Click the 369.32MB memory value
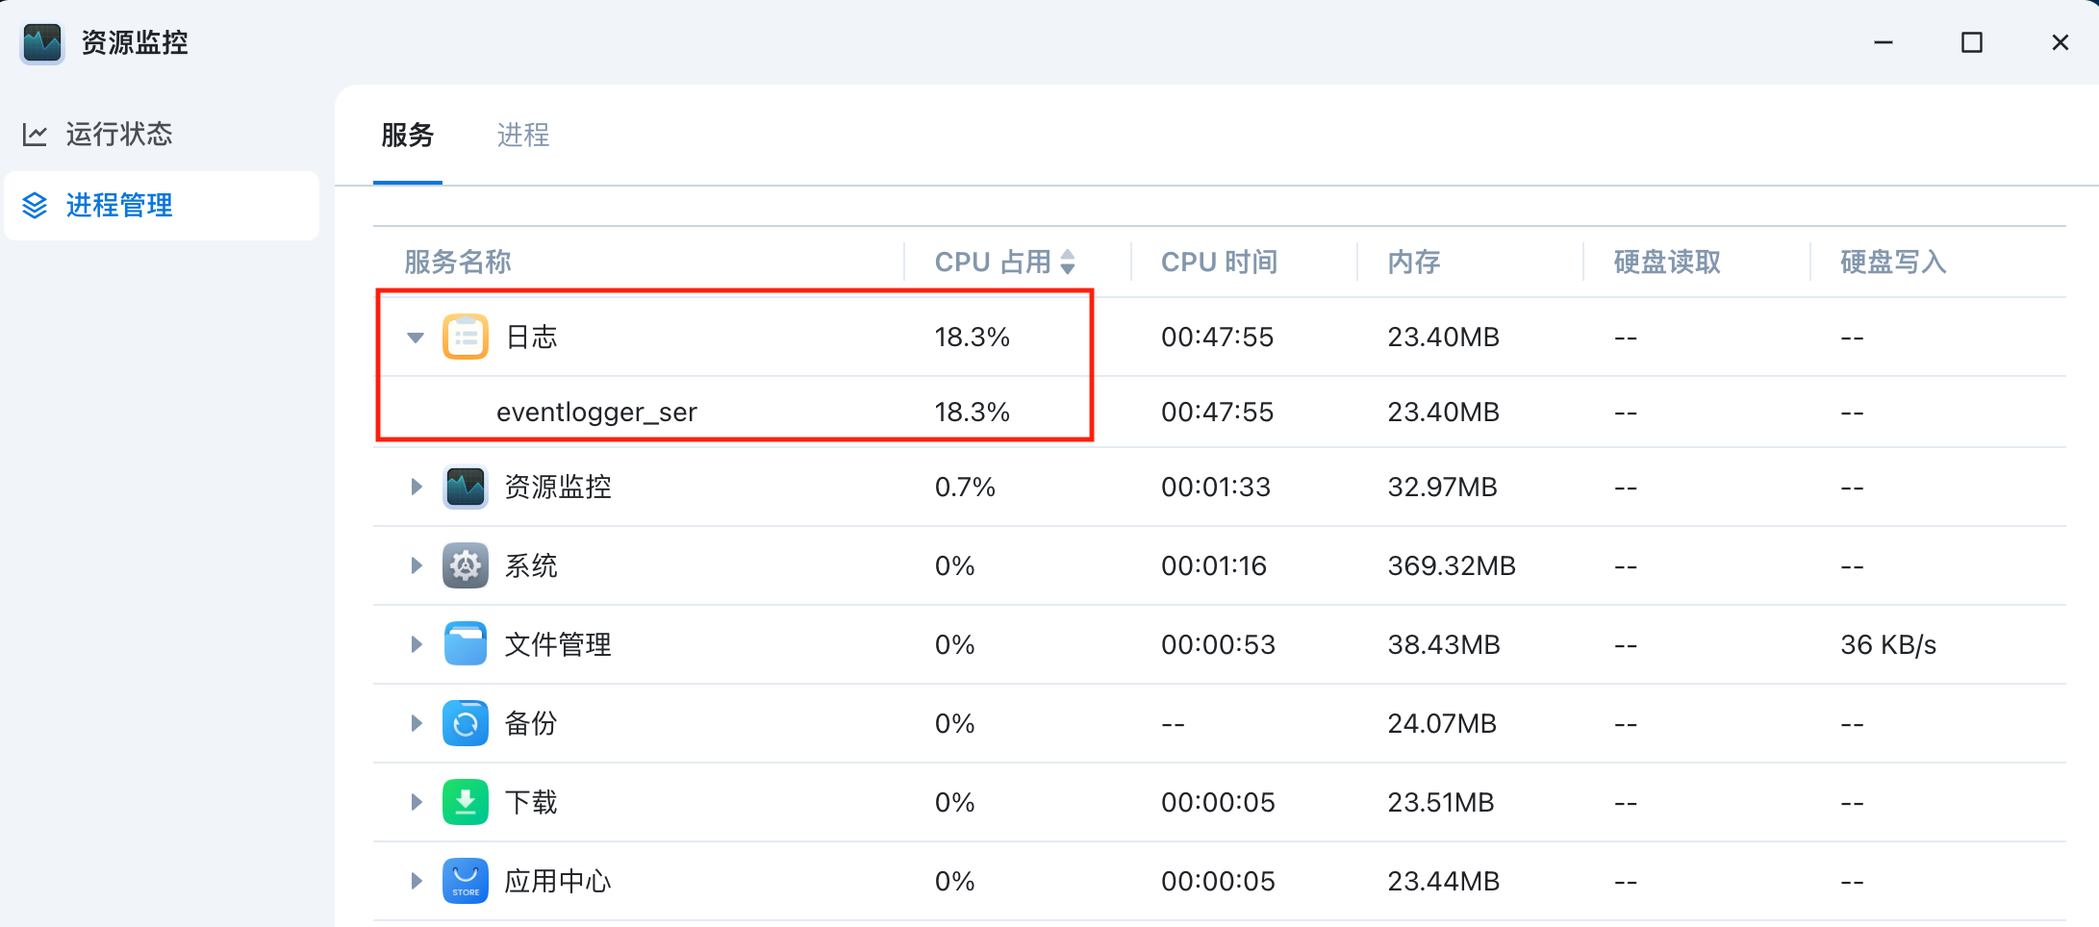 1452,565
